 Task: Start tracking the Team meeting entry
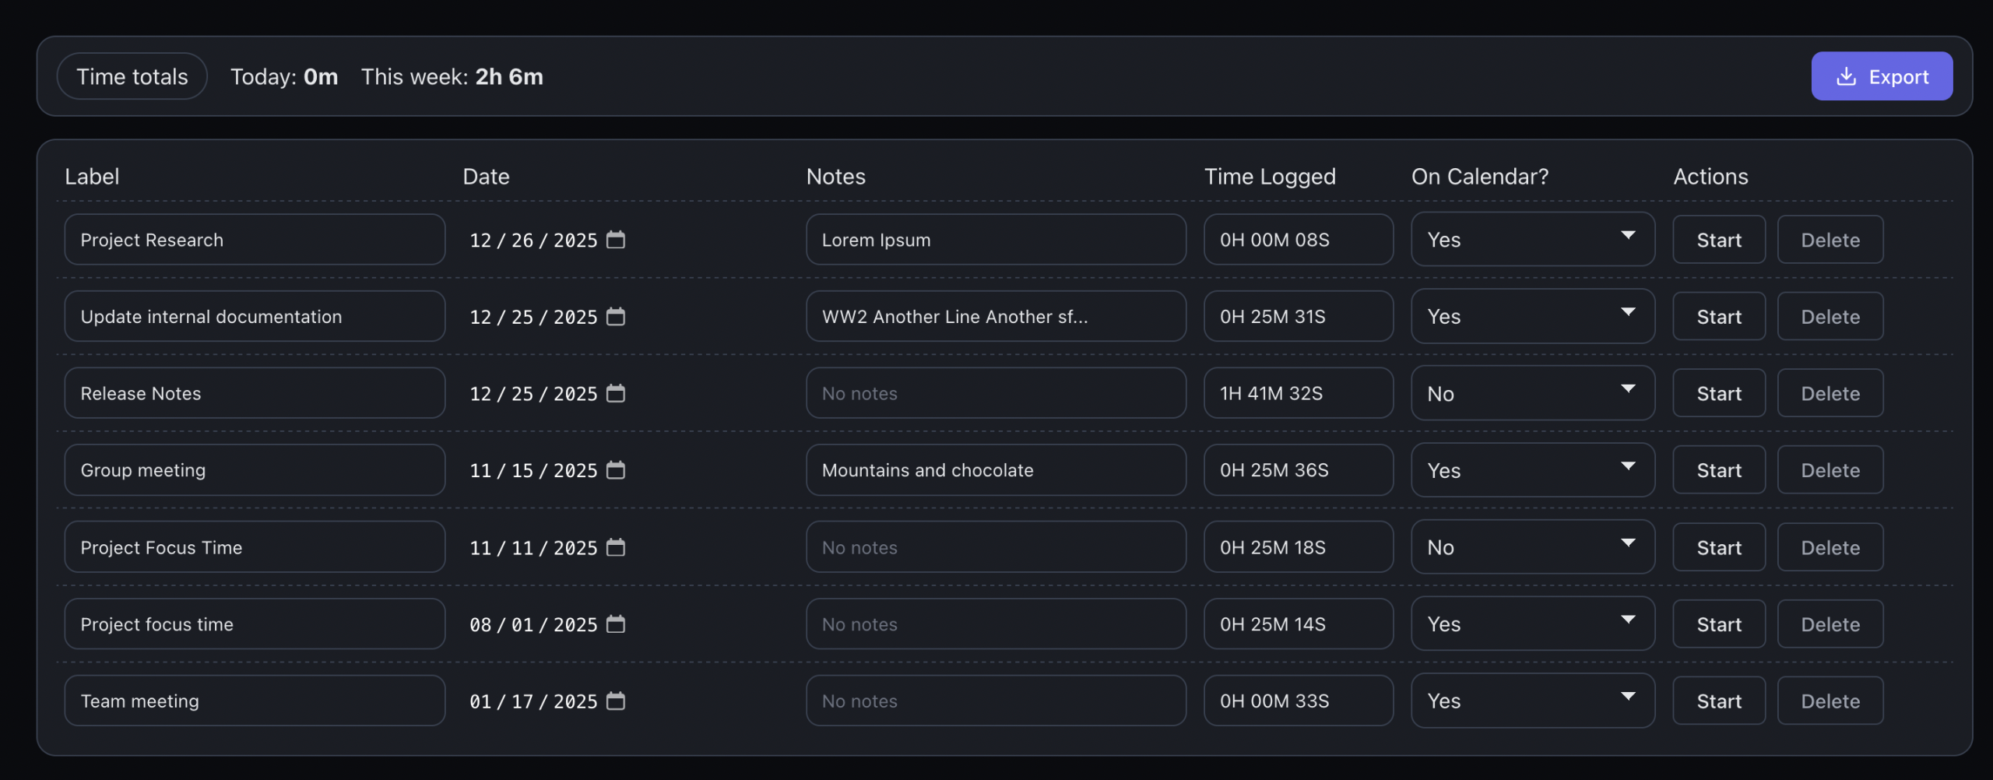(1718, 700)
